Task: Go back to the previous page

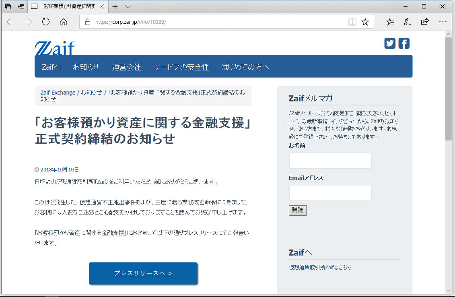Action: [x=10, y=22]
